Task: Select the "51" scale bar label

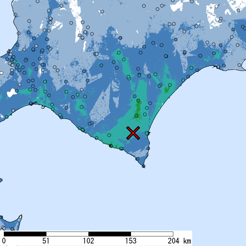Action: [46, 241]
